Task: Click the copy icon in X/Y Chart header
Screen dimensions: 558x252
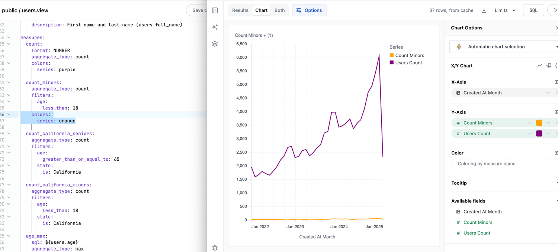Action: pos(549,66)
